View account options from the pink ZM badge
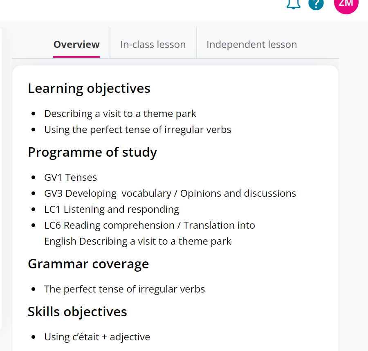The image size is (368, 351). [346, 5]
